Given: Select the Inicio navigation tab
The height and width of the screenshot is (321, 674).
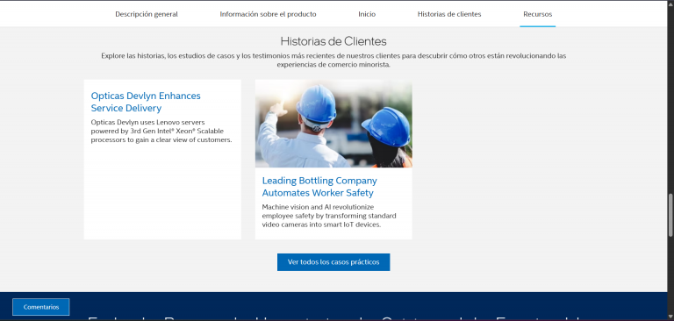Looking at the screenshot, I should pos(367,14).
